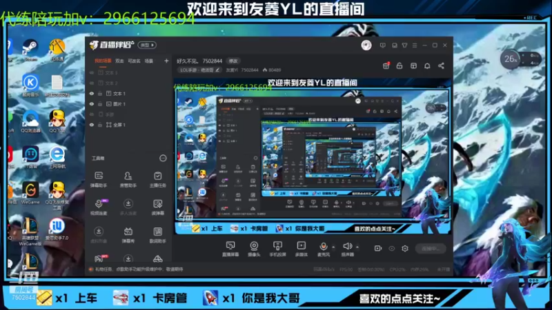Add a 直播屏幕 screen capture source
This screenshot has width=552, height=310.
230,249
